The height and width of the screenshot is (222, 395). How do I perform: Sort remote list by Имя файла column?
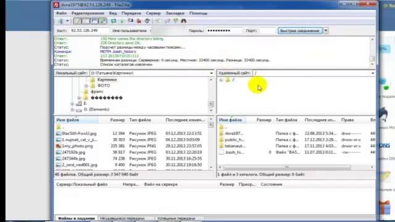coord(230,120)
